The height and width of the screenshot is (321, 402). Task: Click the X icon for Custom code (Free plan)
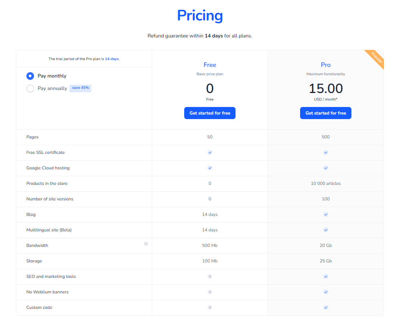pyautogui.click(x=209, y=307)
